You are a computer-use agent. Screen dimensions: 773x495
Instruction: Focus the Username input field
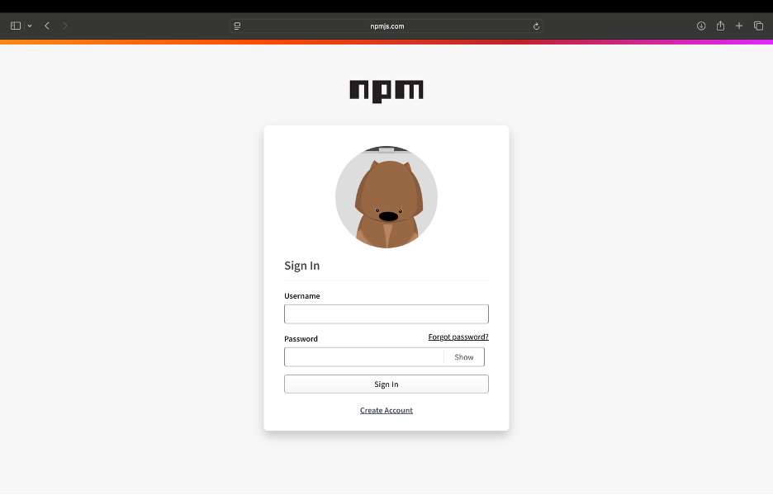[386, 314]
